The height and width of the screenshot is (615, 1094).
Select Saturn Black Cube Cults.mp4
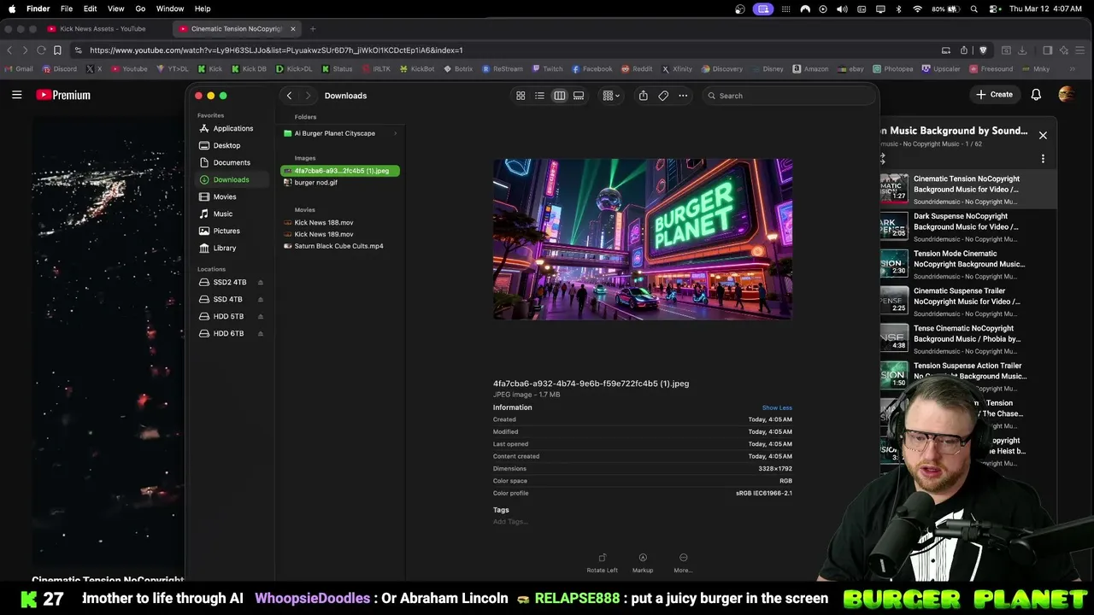[338, 246]
